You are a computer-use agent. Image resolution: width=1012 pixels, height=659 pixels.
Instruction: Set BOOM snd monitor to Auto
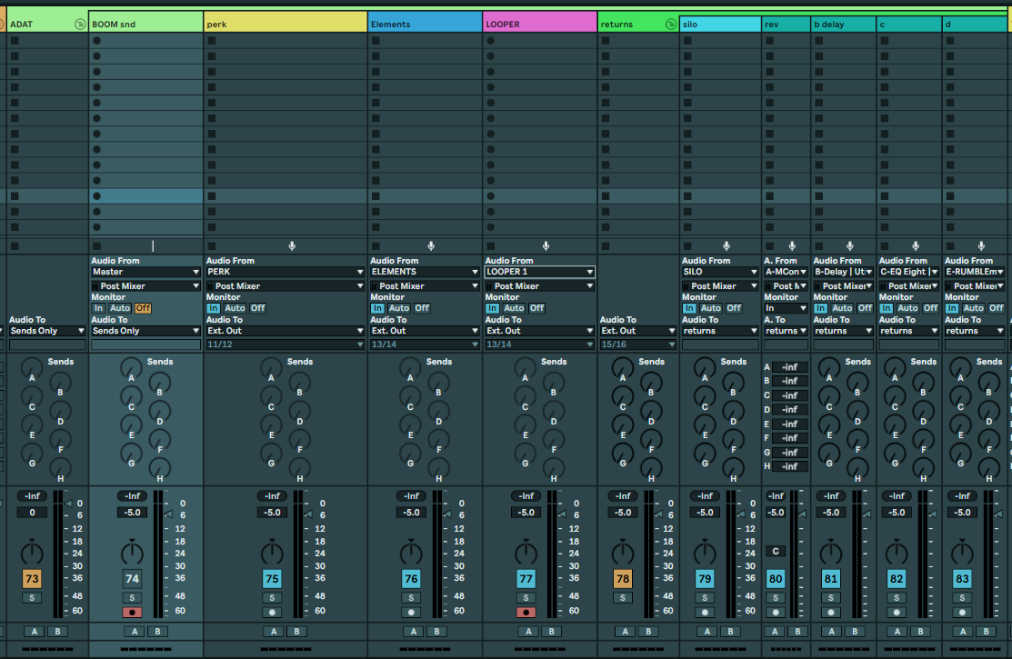(120, 308)
